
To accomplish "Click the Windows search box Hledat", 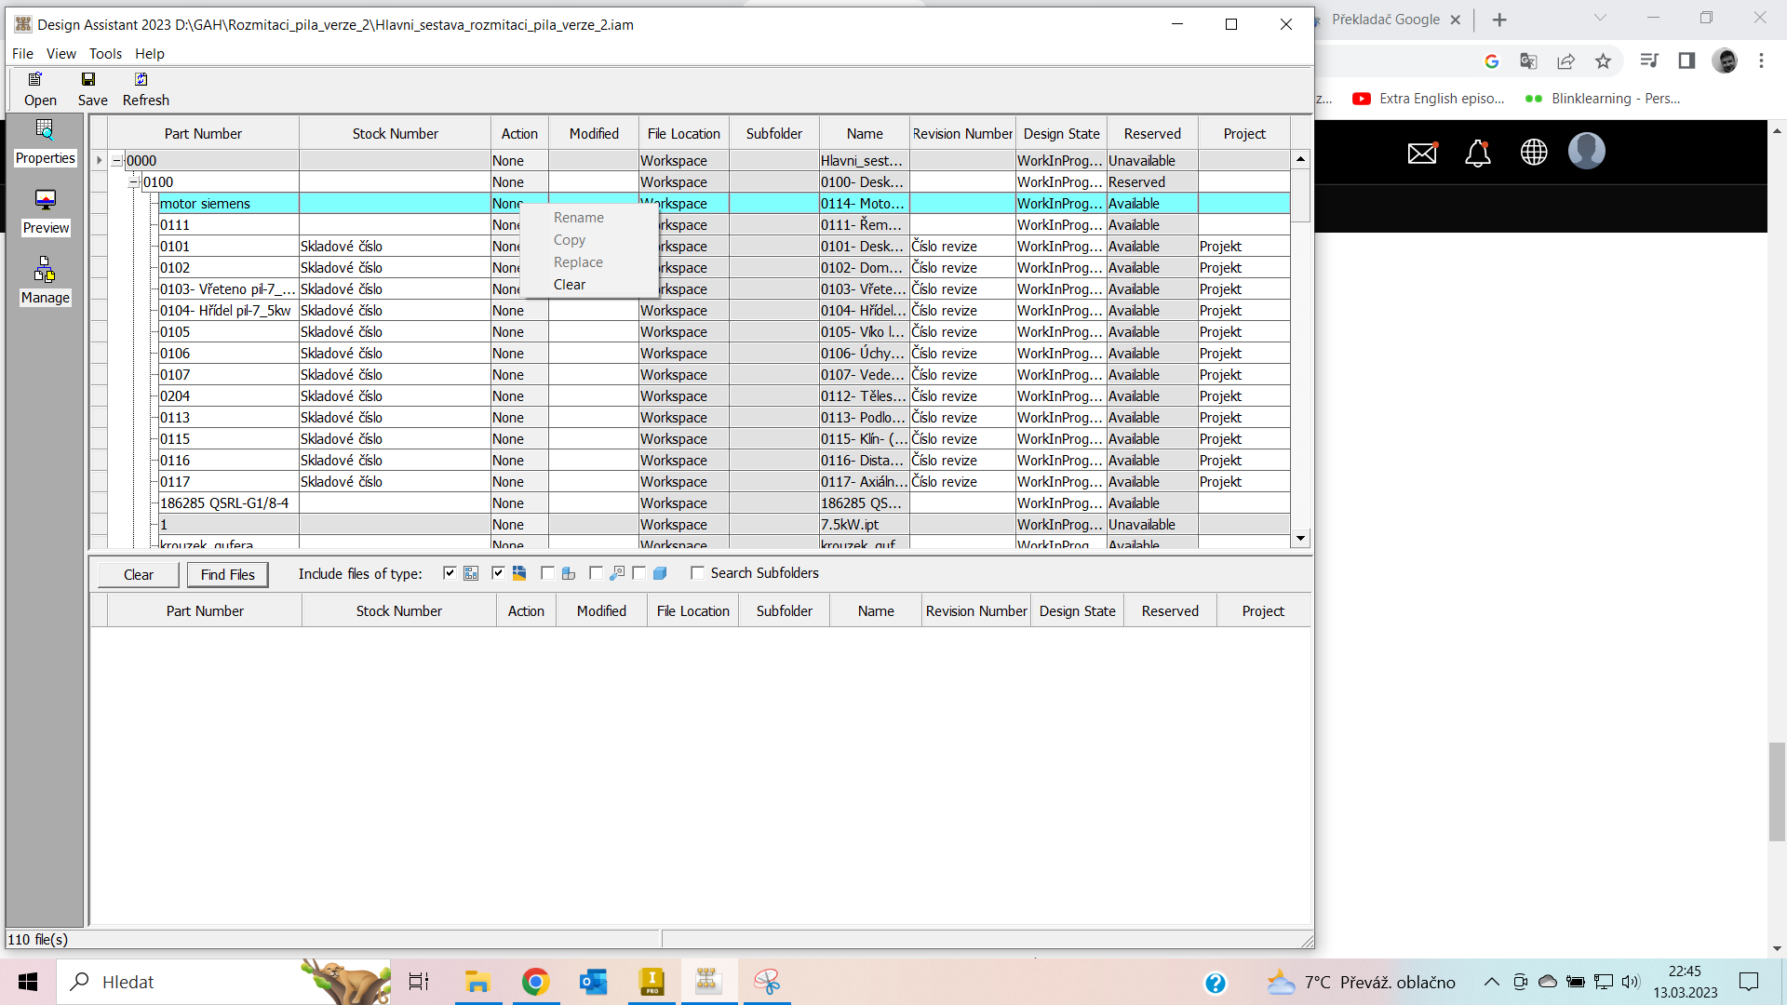I will [x=223, y=982].
